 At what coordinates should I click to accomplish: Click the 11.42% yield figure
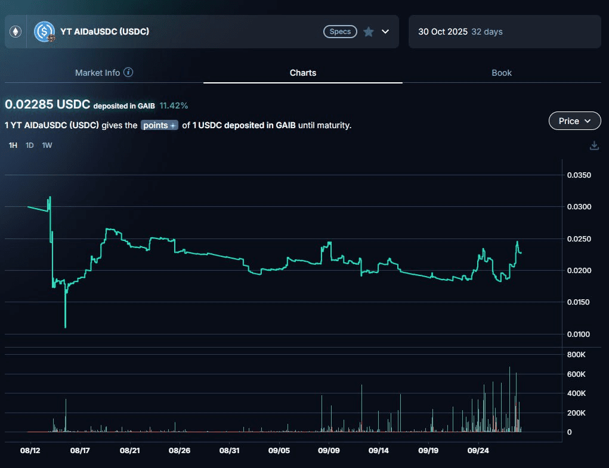click(174, 106)
